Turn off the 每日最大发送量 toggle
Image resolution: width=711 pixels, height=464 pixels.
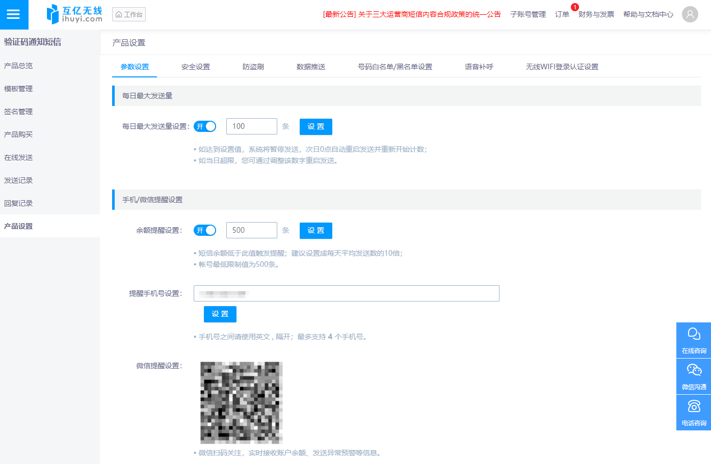[205, 126]
